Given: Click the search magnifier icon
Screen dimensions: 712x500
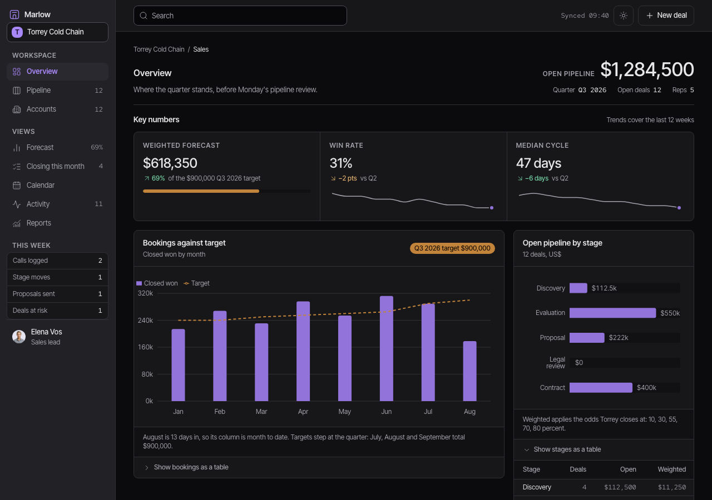Looking at the screenshot, I should coord(144,16).
